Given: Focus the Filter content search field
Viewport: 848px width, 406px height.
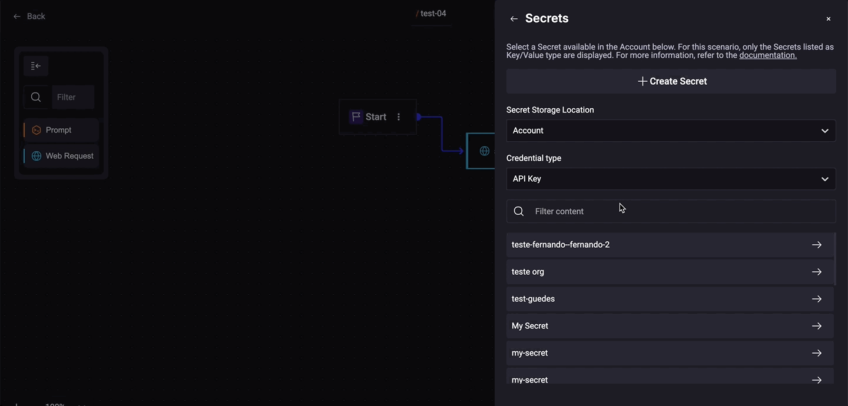Looking at the screenshot, I should pos(677,211).
